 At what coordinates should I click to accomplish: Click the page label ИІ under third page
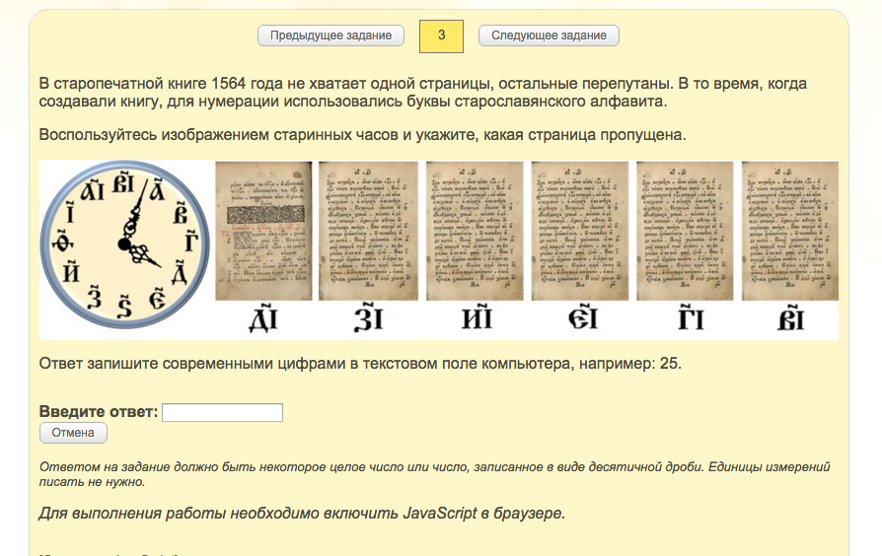click(x=477, y=317)
